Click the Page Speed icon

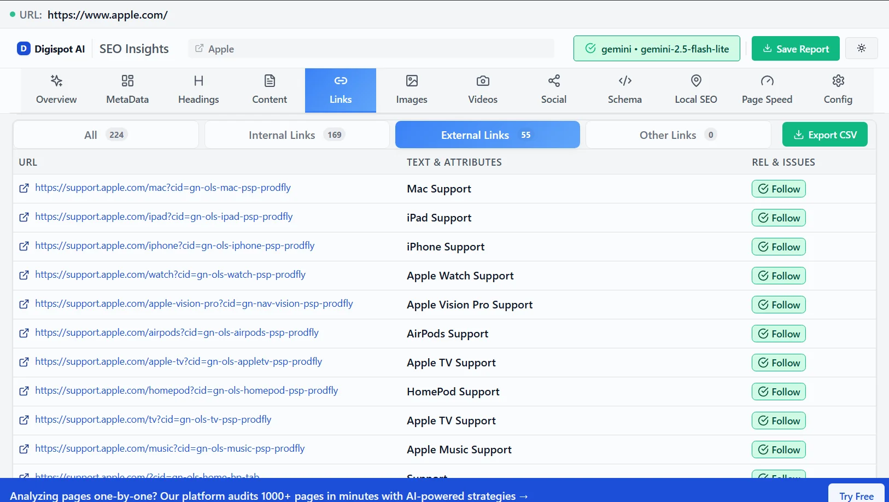pyautogui.click(x=767, y=81)
